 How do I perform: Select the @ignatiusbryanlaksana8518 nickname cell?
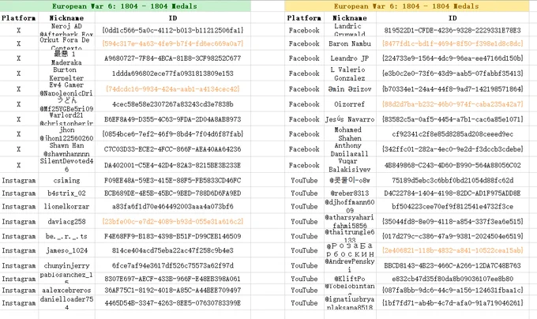[x=350, y=303]
